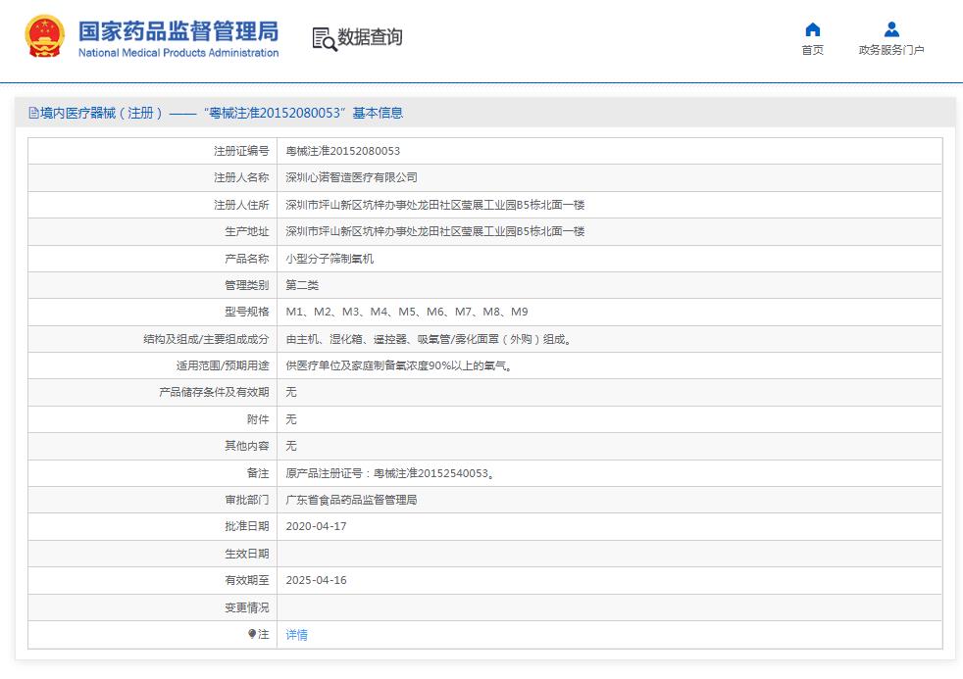The image size is (963, 679).
Task: Click the lamp icon beside 注 row
Action: [x=253, y=635]
